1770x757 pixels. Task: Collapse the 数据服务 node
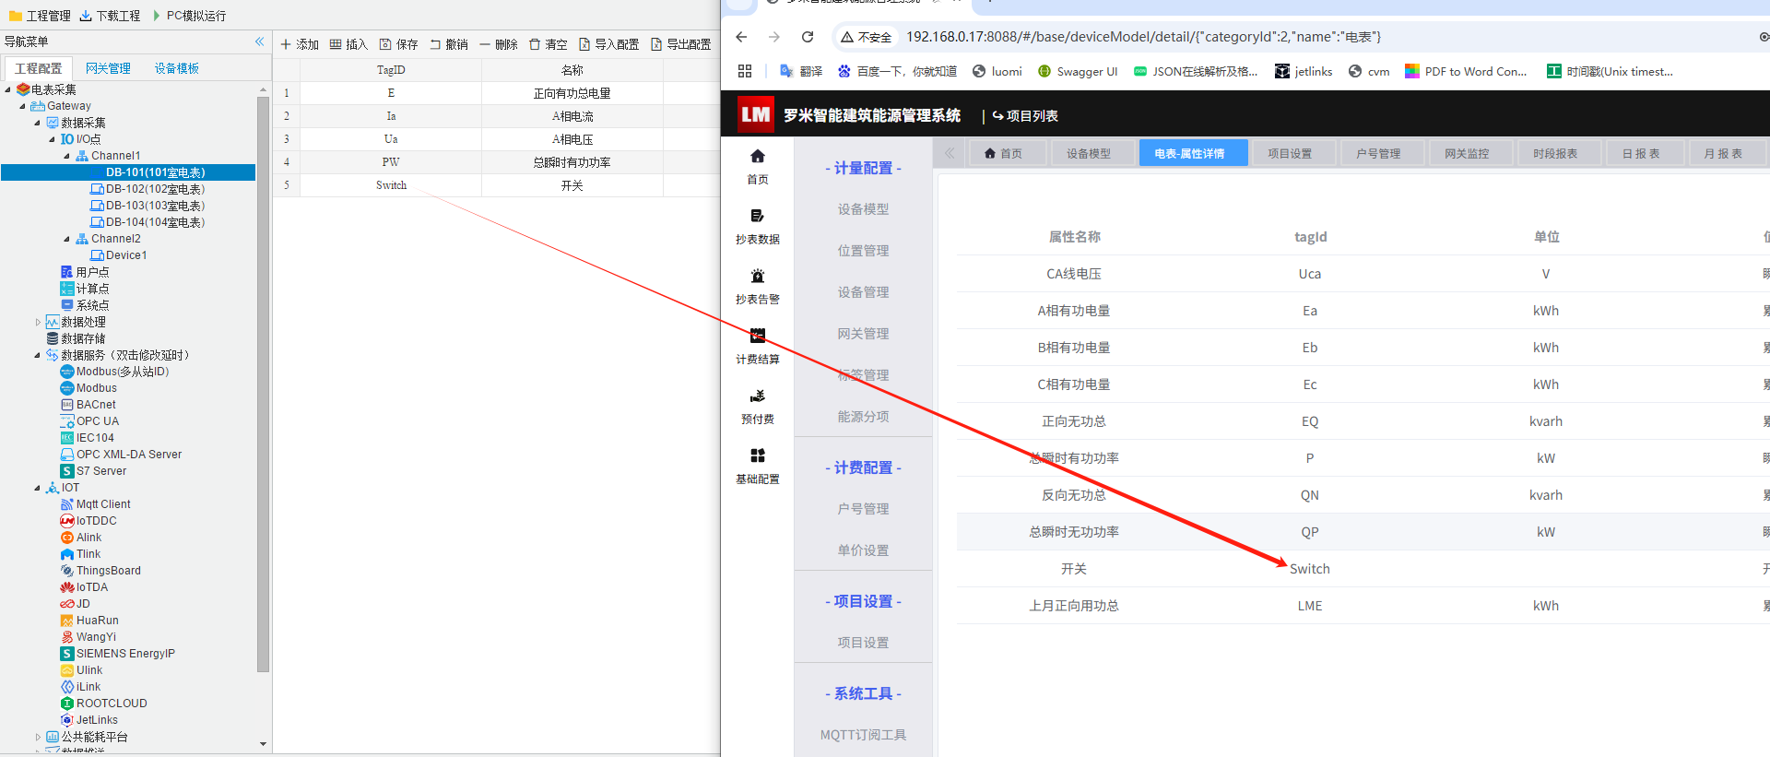click(x=38, y=355)
